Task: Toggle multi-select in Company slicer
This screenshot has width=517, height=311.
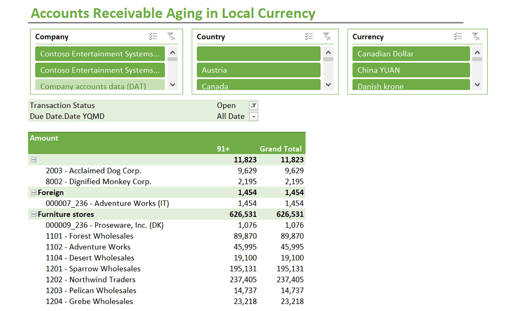Action: (x=153, y=37)
